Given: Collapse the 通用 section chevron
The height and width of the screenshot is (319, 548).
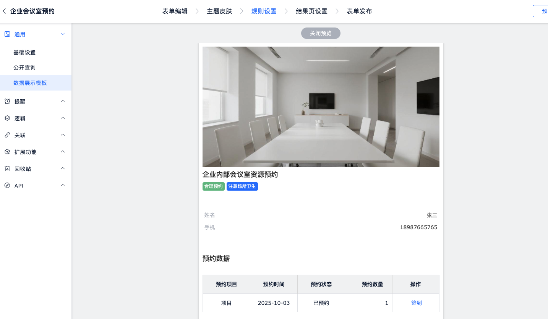Looking at the screenshot, I should tap(63, 34).
